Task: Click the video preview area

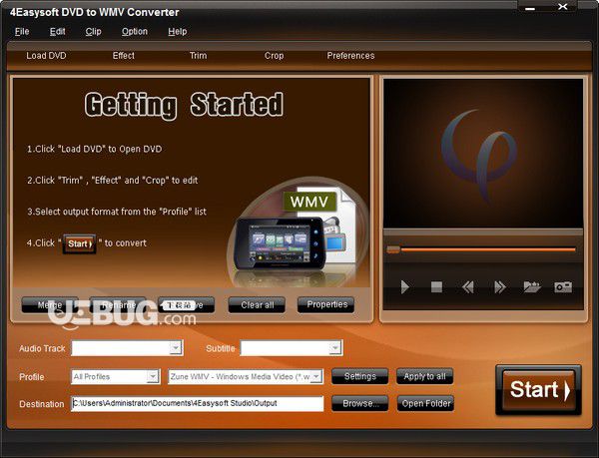Action: [483, 154]
